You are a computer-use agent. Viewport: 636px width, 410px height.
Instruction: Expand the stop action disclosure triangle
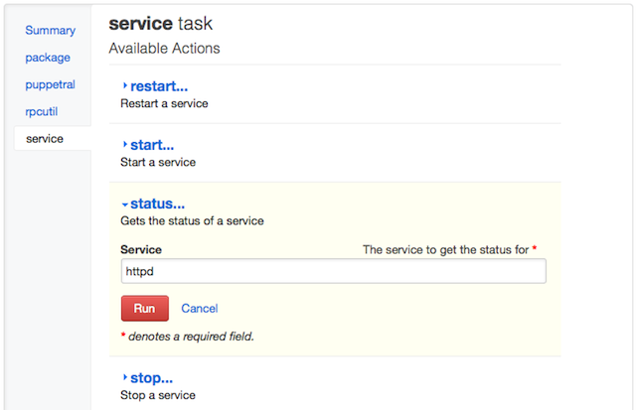click(124, 378)
